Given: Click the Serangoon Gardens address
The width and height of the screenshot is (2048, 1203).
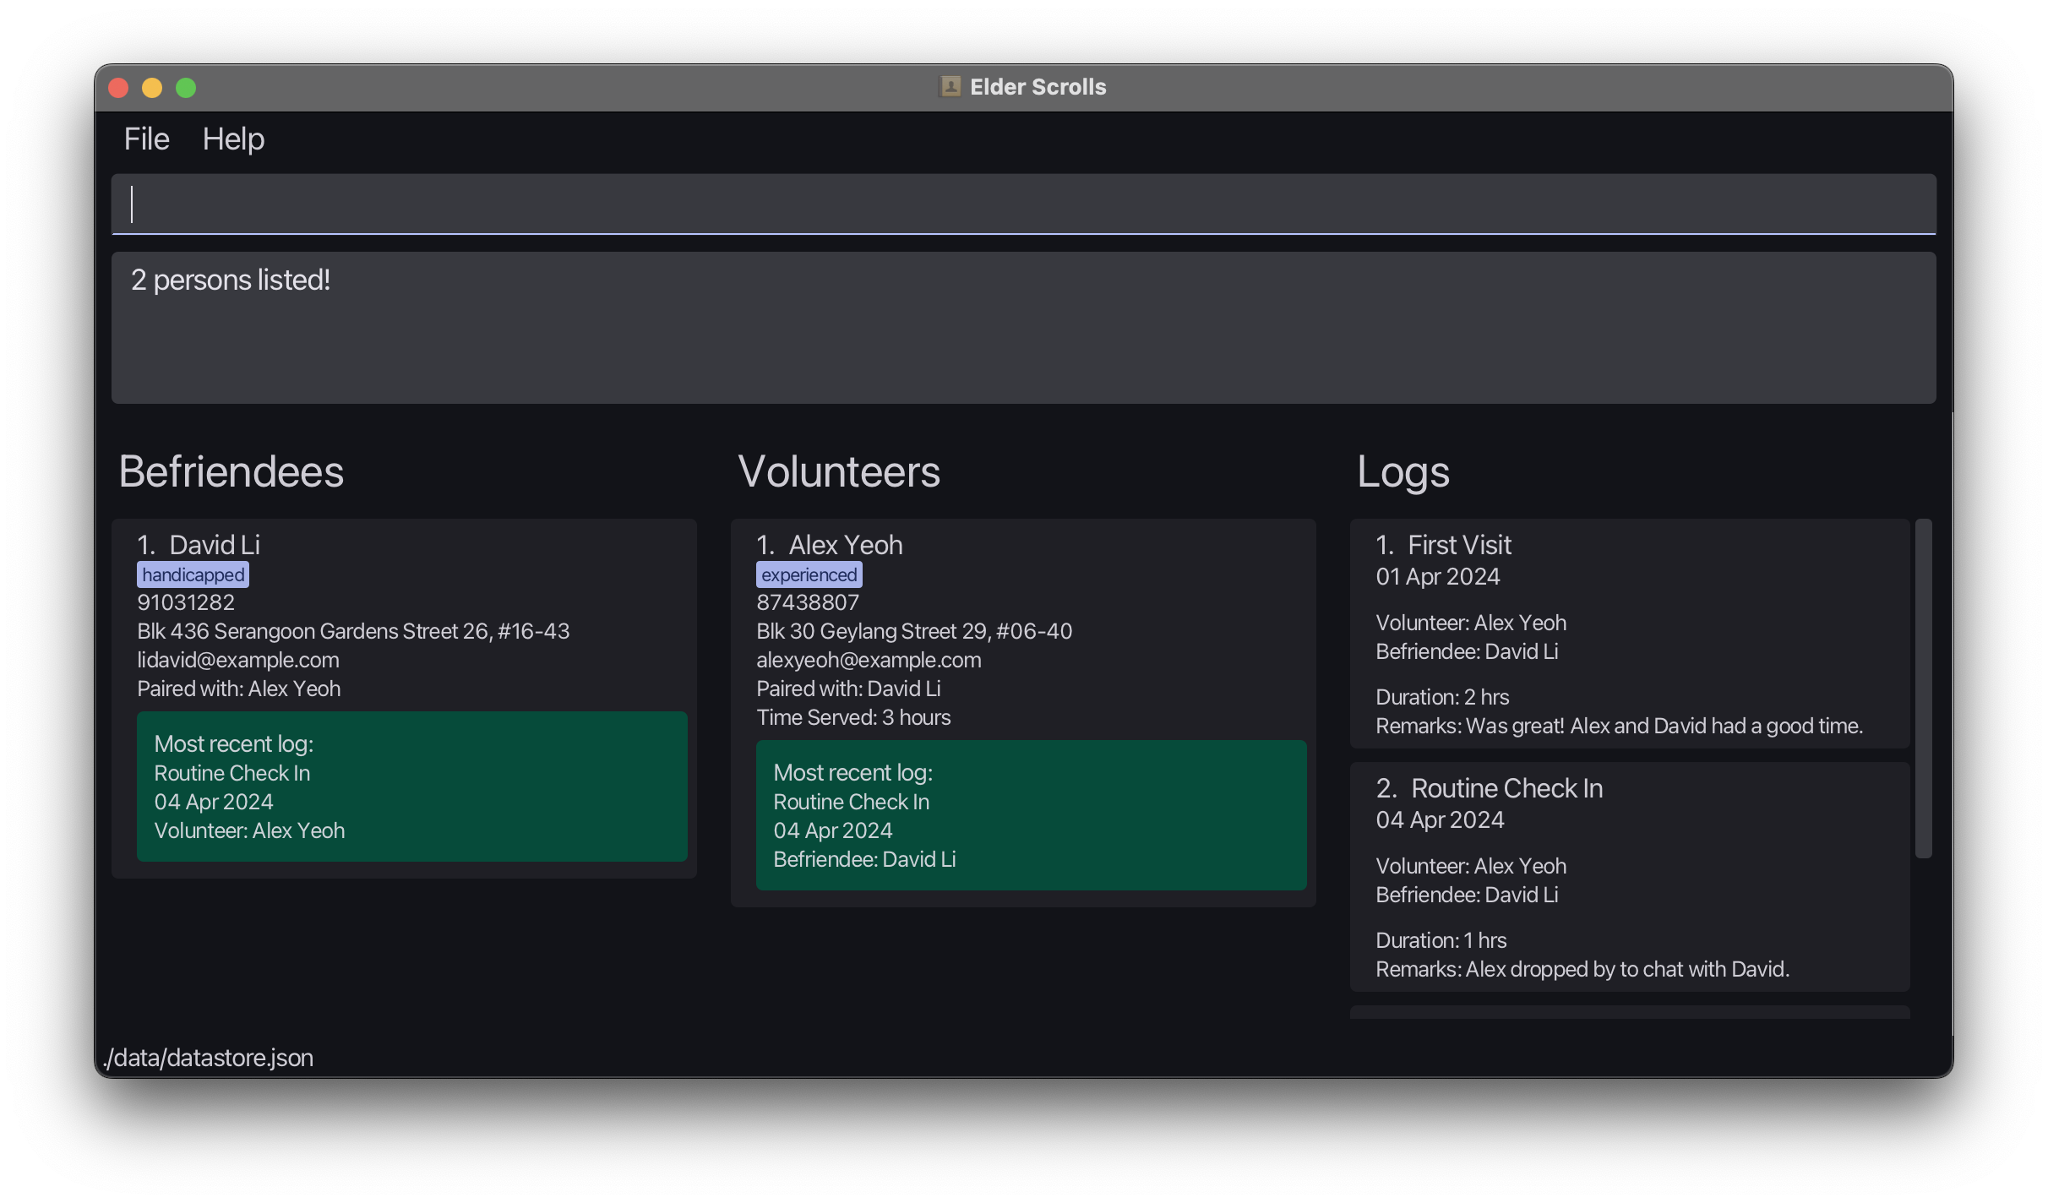Looking at the screenshot, I should pos(353,631).
